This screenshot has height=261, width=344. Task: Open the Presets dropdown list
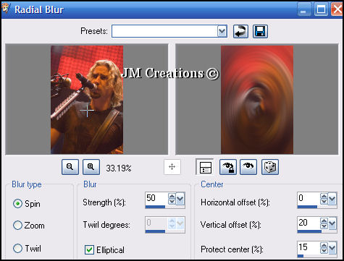[222, 31]
